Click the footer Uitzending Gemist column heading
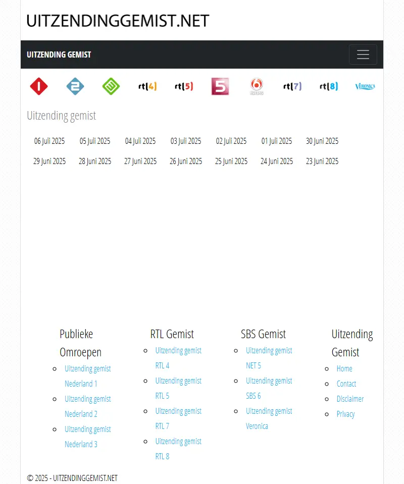The height and width of the screenshot is (484, 404). [352, 343]
